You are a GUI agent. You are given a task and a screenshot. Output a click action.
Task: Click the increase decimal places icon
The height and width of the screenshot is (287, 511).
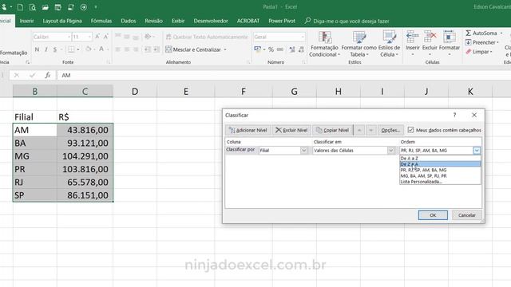pyautogui.click(x=292, y=49)
